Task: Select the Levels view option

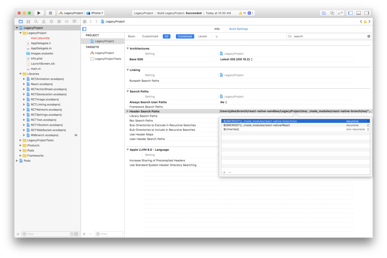Action: pyautogui.click(x=202, y=36)
